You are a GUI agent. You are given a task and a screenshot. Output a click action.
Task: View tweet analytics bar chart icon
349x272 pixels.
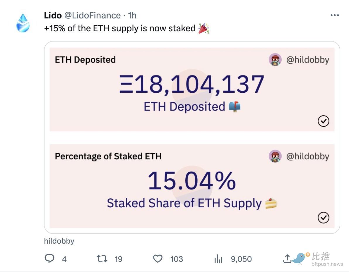tap(218, 259)
